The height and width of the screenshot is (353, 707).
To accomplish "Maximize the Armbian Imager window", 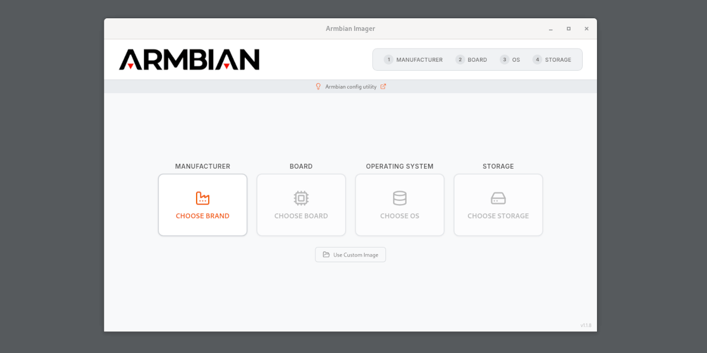I will (568, 29).
